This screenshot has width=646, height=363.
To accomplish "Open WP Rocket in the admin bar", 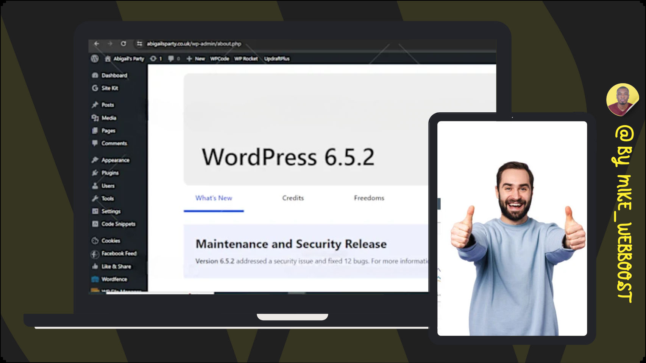I will pos(246,59).
